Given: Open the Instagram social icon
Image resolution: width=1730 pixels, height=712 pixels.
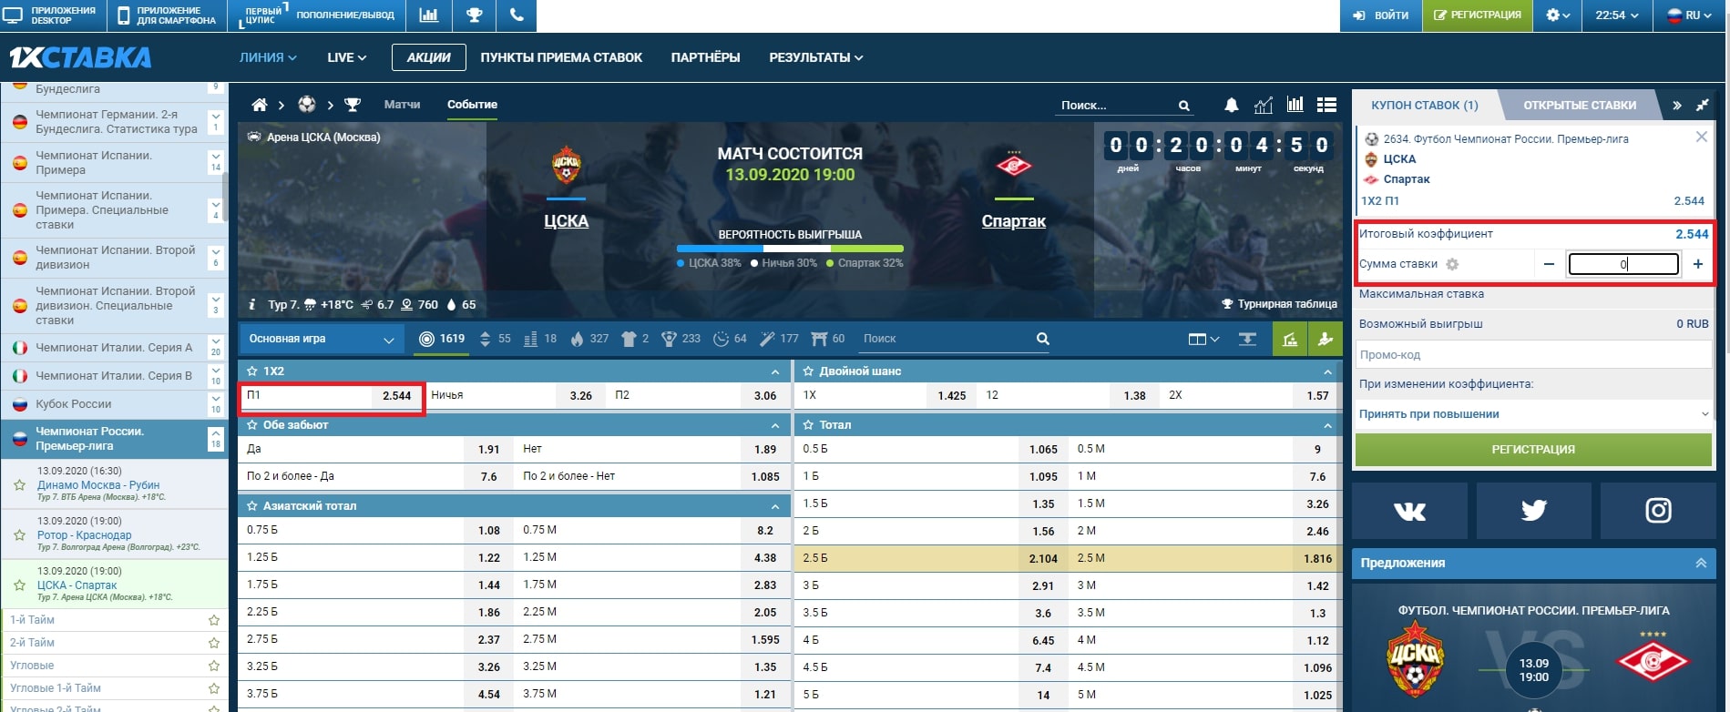Looking at the screenshot, I should tap(1658, 511).
